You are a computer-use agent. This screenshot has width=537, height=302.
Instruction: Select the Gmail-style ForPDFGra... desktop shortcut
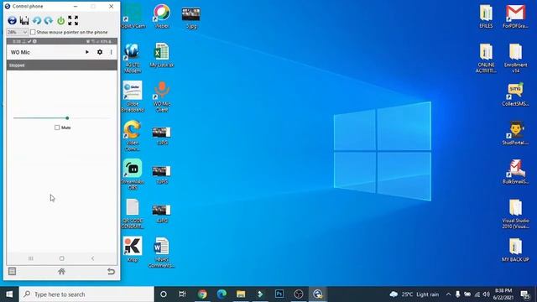515,16
